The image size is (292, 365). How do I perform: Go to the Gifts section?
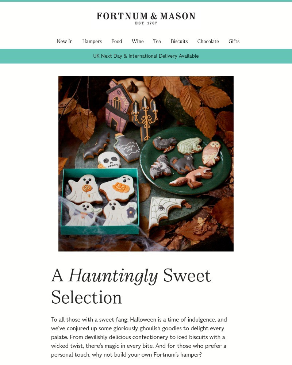(x=234, y=42)
